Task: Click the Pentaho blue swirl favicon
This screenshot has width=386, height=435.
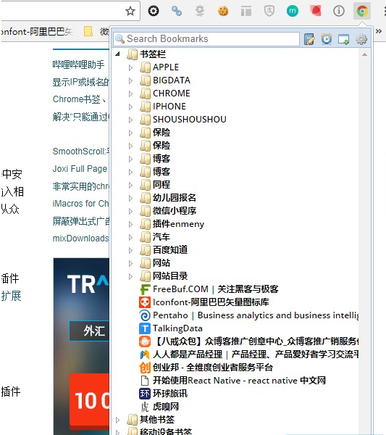Action: coord(145,315)
